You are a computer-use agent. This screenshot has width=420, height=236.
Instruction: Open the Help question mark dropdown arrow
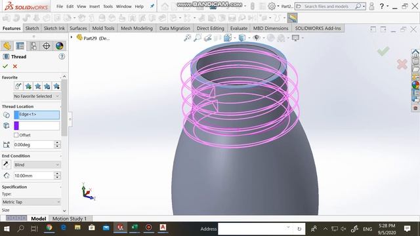pyautogui.click(x=388, y=6)
